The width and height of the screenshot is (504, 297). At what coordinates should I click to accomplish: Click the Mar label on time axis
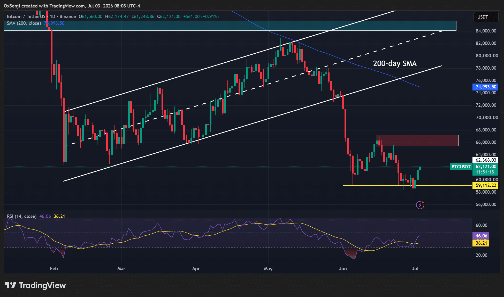click(x=121, y=269)
